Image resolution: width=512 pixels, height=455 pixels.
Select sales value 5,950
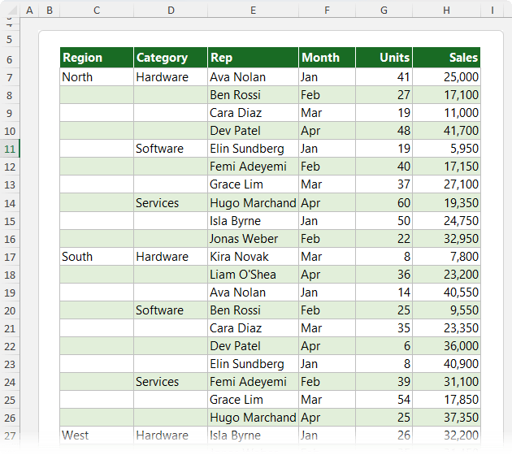click(x=447, y=149)
